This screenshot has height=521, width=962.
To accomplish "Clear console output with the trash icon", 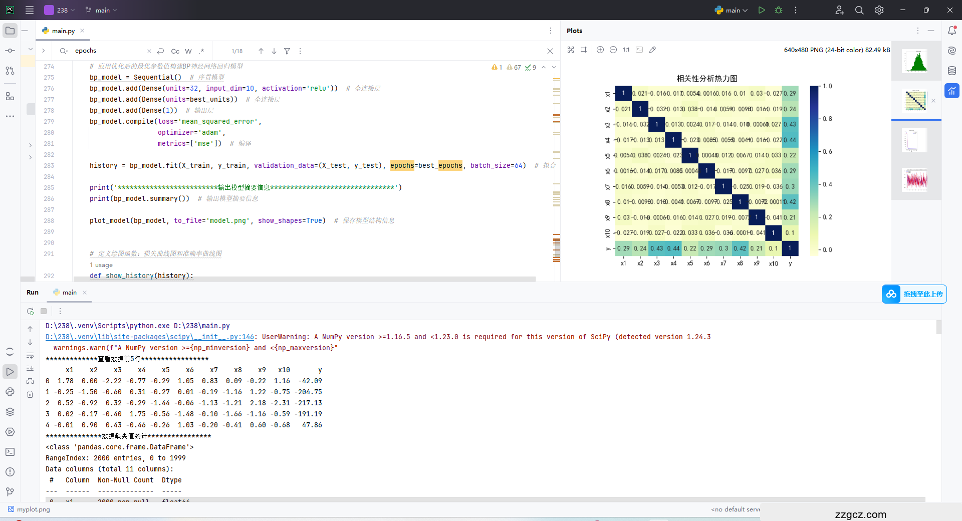I will click(30, 394).
